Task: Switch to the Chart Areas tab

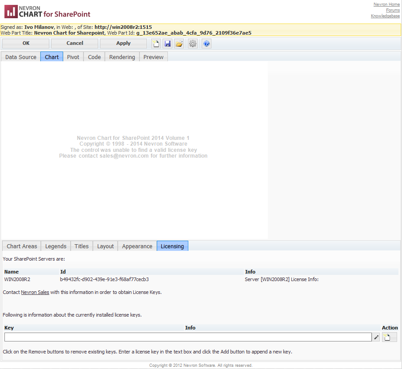Action: click(22, 246)
